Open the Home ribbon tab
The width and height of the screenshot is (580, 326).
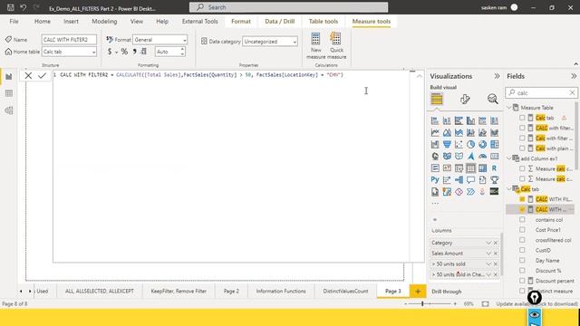pyautogui.click(x=43, y=22)
